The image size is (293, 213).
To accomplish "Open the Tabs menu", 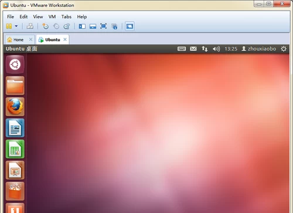I will (x=66, y=16).
